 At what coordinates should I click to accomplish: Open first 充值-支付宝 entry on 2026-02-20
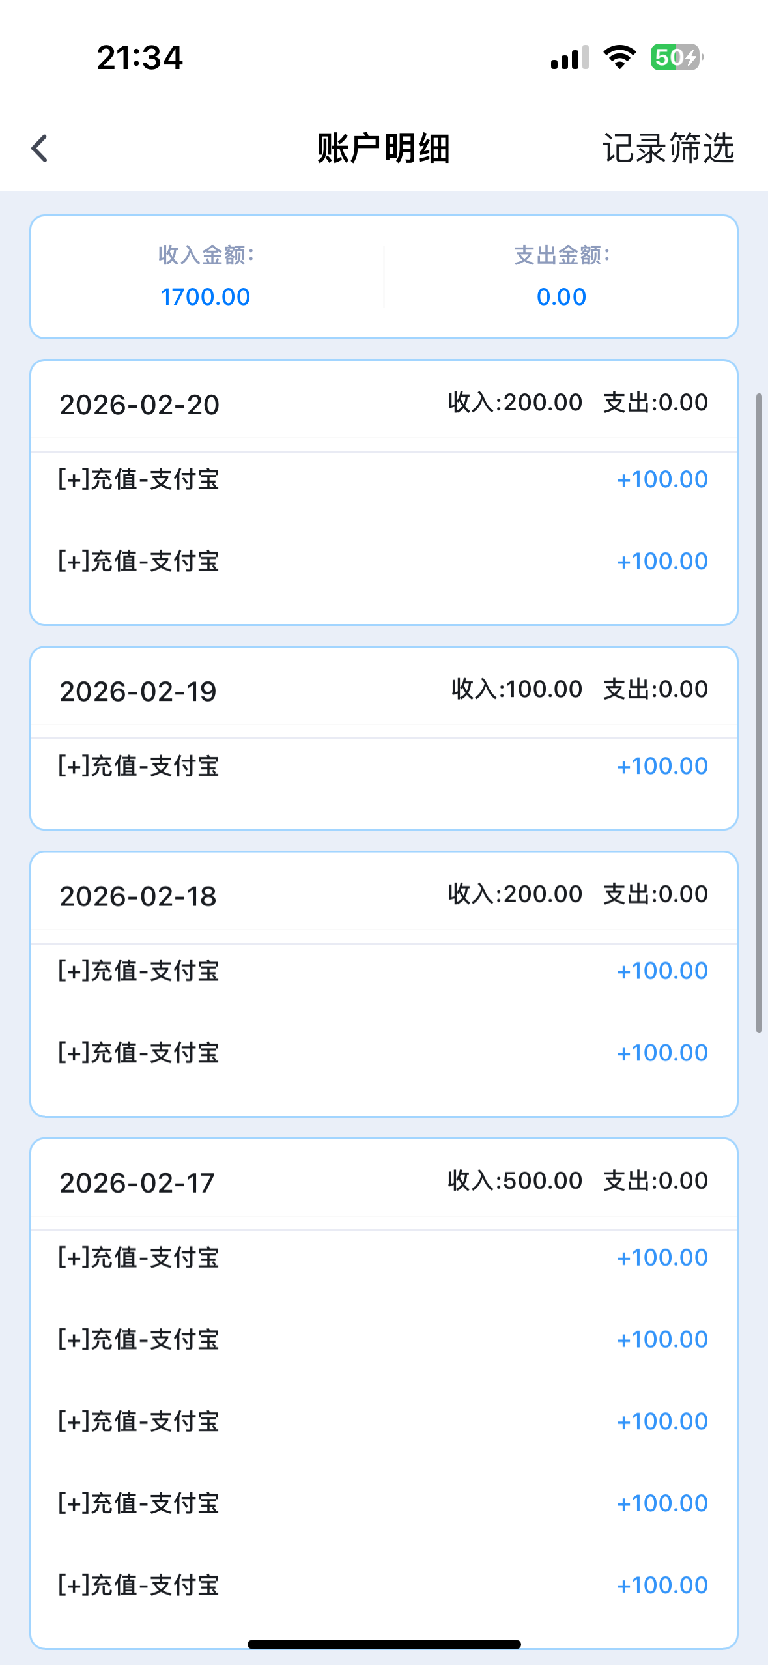coord(383,479)
